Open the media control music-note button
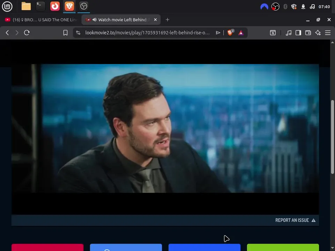Viewport: 335px width, 251px height. pos(289,33)
